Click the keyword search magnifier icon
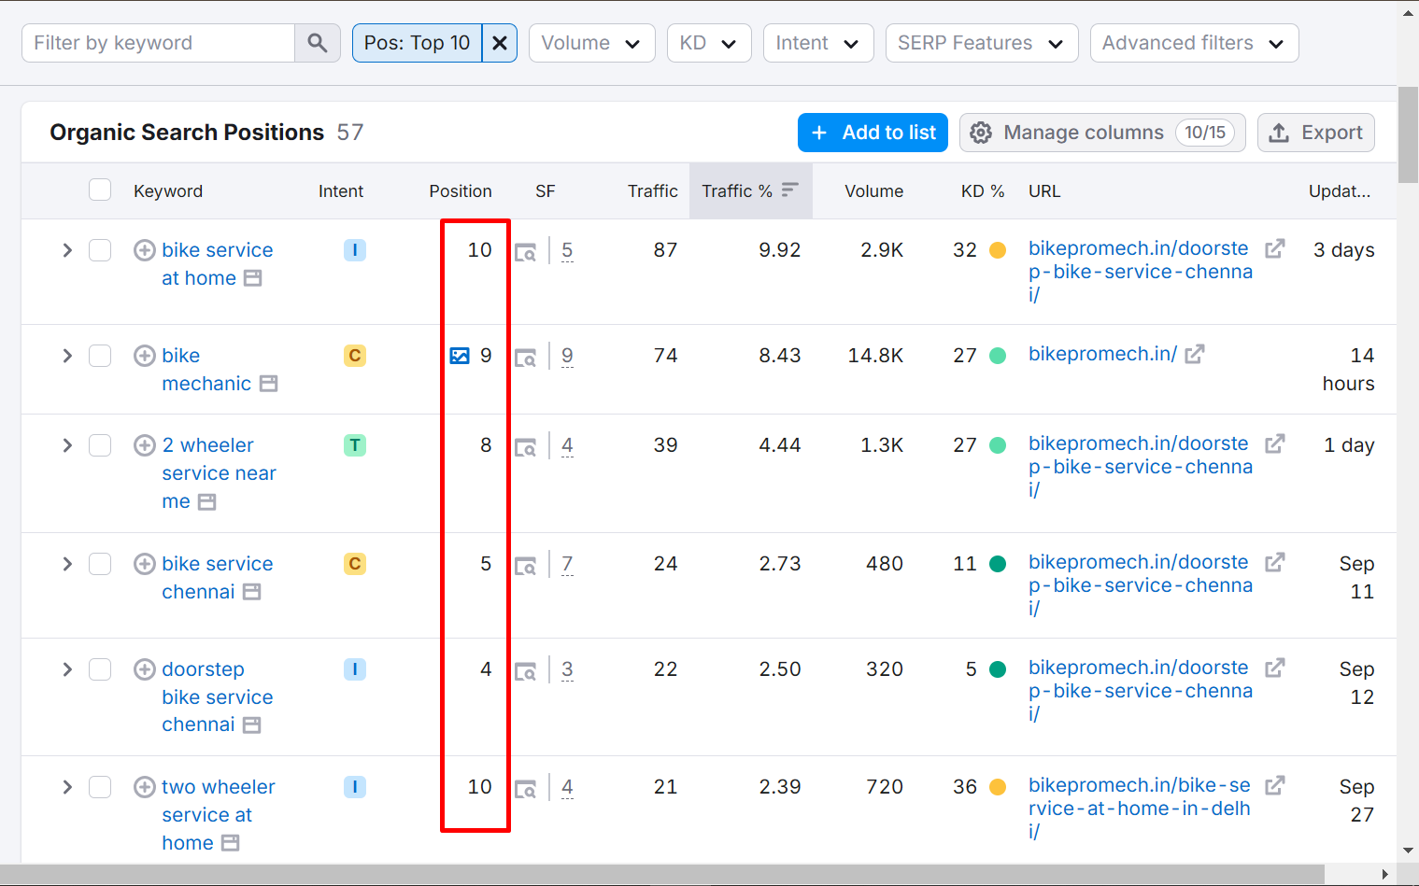Image resolution: width=1419 pixels, height=886 pixels. [318, 43]
